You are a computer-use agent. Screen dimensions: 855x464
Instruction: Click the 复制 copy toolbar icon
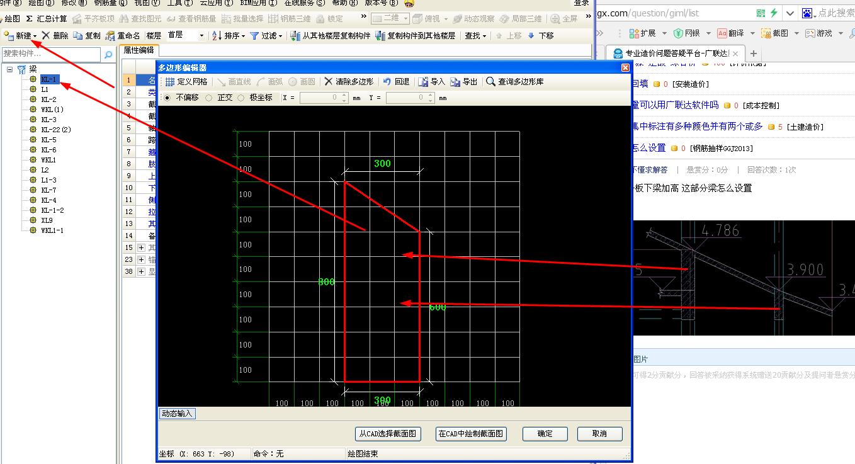tap(87, 36)
